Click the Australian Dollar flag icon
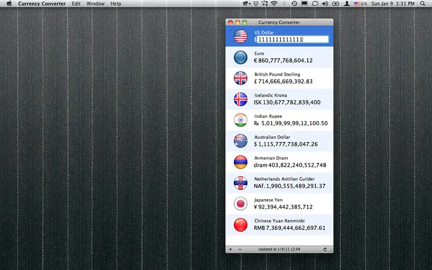This screenshot has height=270, width=432. click(x=240, y=141)
